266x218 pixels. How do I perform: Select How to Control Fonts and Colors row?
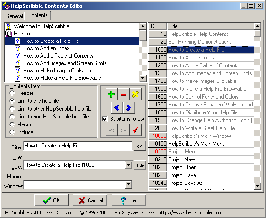tap(211, 97)
